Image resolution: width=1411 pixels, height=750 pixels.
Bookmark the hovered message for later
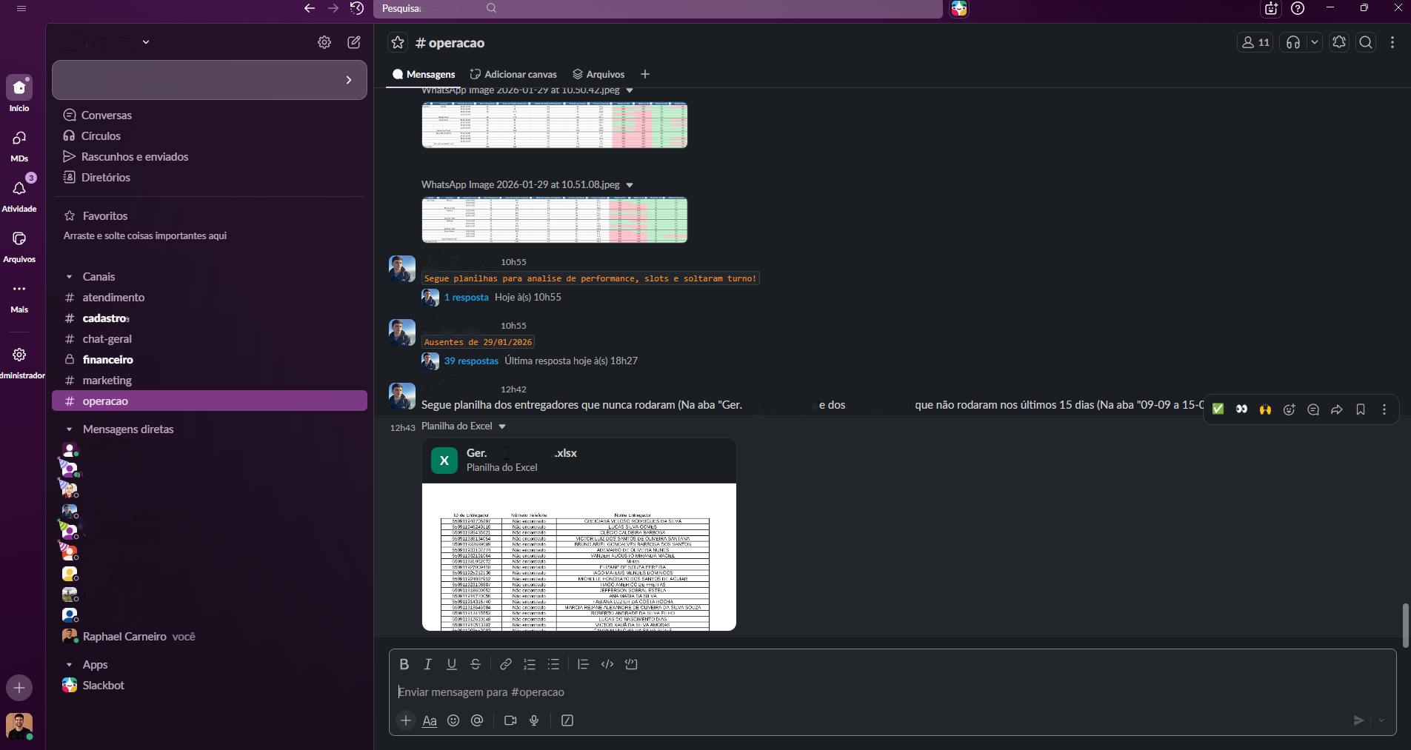tap(1361, 409)
